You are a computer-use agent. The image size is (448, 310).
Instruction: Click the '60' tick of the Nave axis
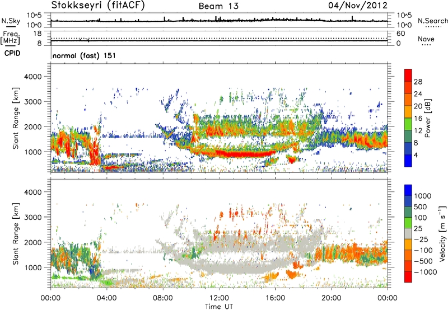tap(400, 34)
